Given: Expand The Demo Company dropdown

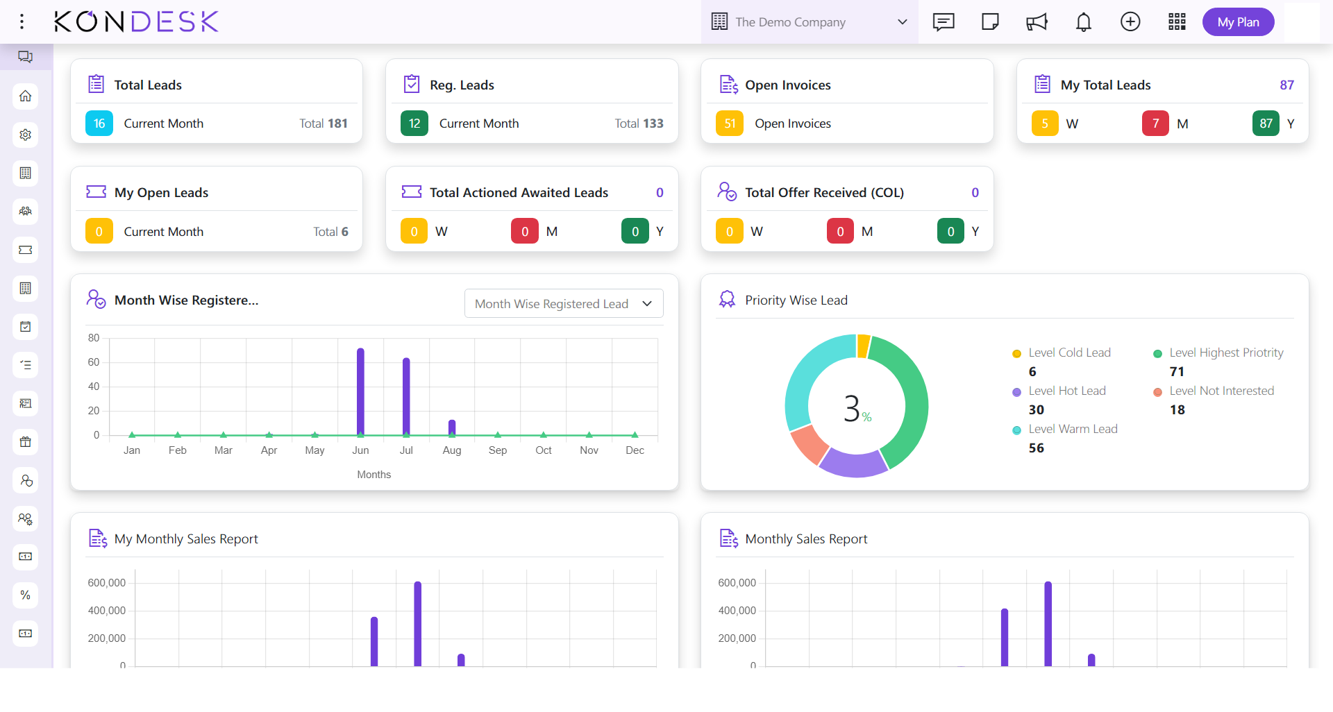Looking at the screenshot, I should tap(810, 22).
